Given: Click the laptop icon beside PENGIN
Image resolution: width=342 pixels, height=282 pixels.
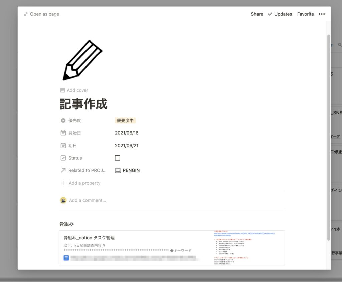Looking at the screenshot, I should click(x=118, y=170).
